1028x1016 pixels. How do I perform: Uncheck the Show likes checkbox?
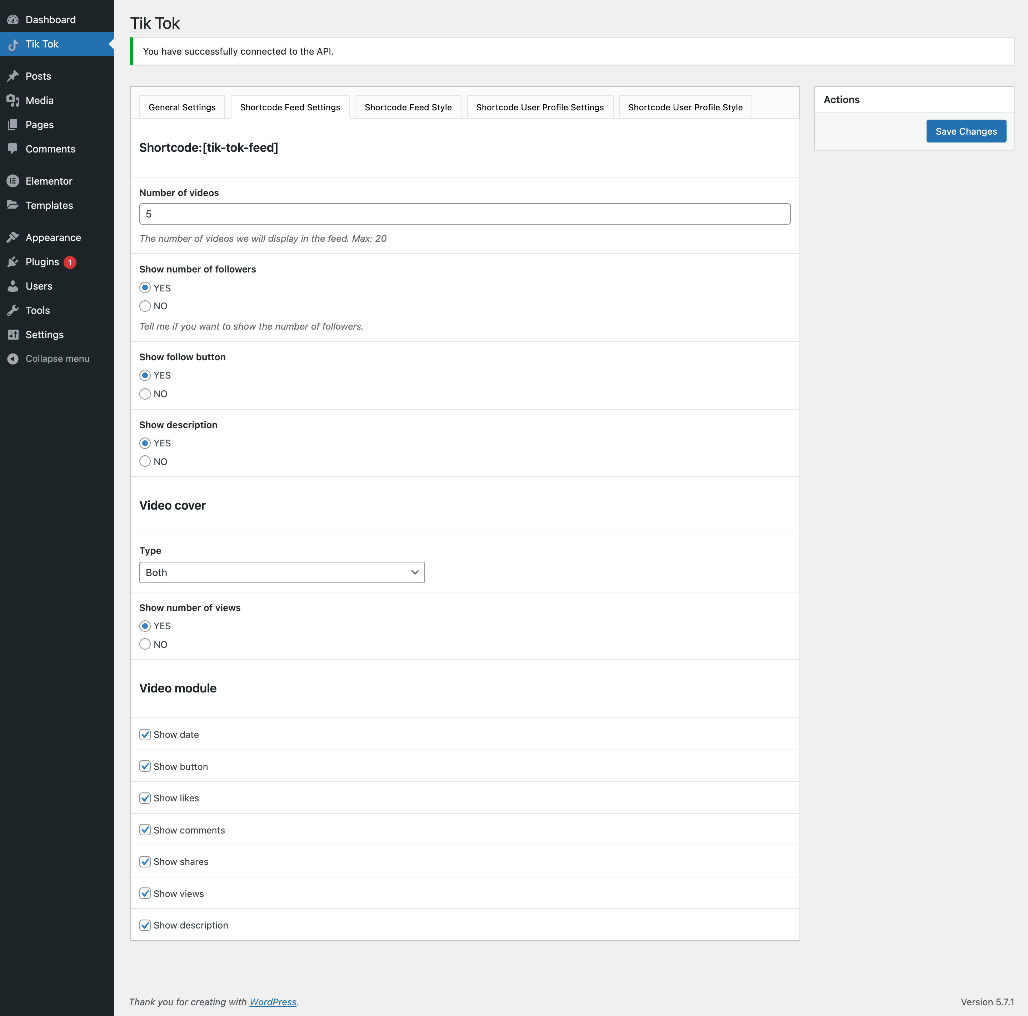coord(145,798)
